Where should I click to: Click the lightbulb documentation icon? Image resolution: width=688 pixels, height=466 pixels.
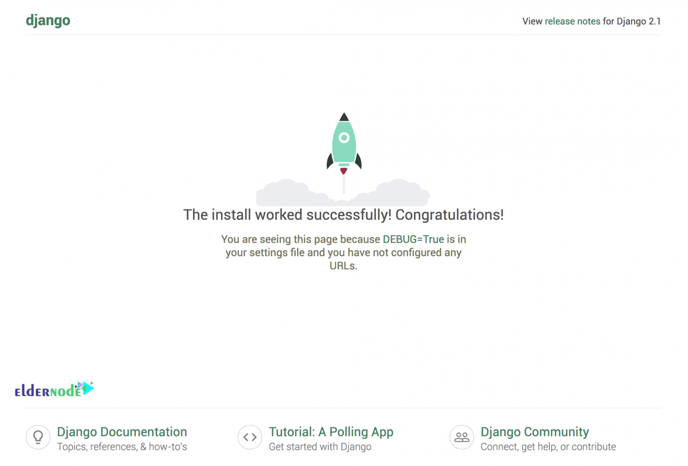pyautogui.click(x=38, y=437)
